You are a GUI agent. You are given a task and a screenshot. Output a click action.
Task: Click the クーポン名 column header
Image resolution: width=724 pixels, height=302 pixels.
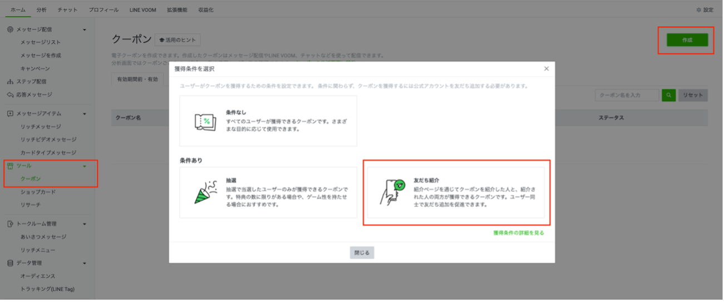(x=128, y=118)
